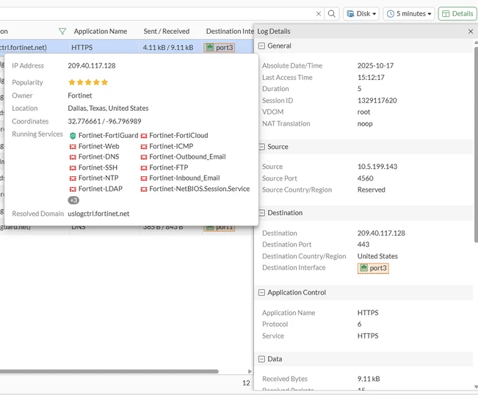478x395 pixels.
Task: Click the Absolute Date/Time value 2025-10-17
Action: click(375, 65)
